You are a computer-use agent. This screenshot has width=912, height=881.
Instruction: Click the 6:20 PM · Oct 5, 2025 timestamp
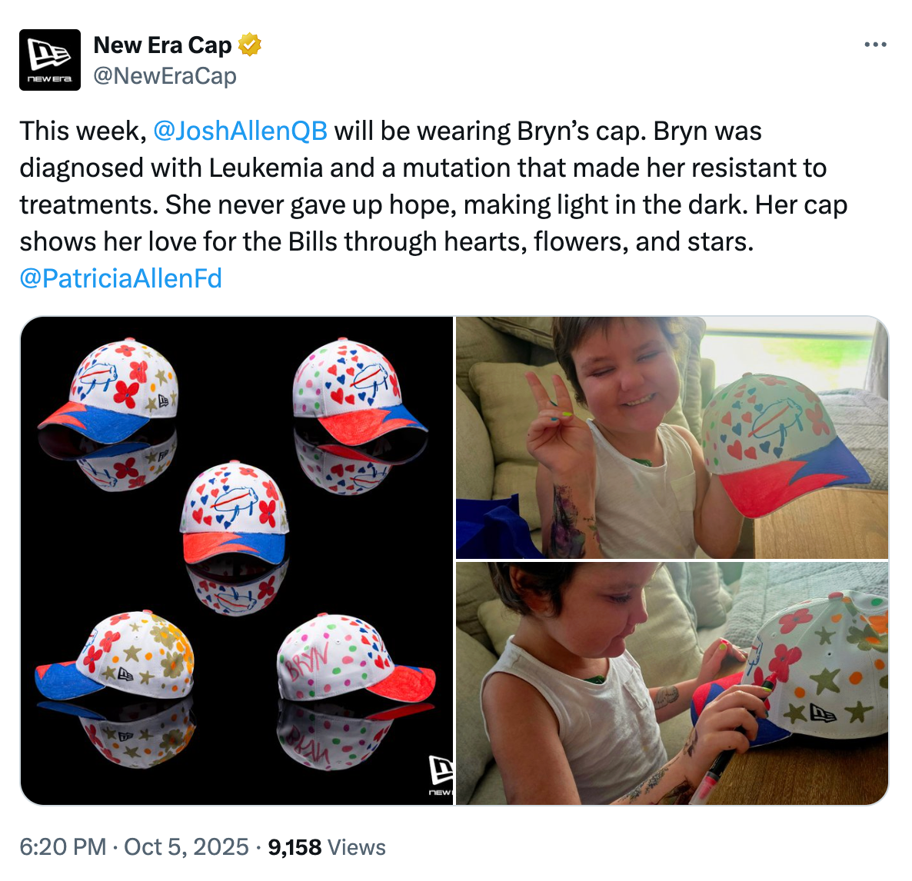coord(135,847)
